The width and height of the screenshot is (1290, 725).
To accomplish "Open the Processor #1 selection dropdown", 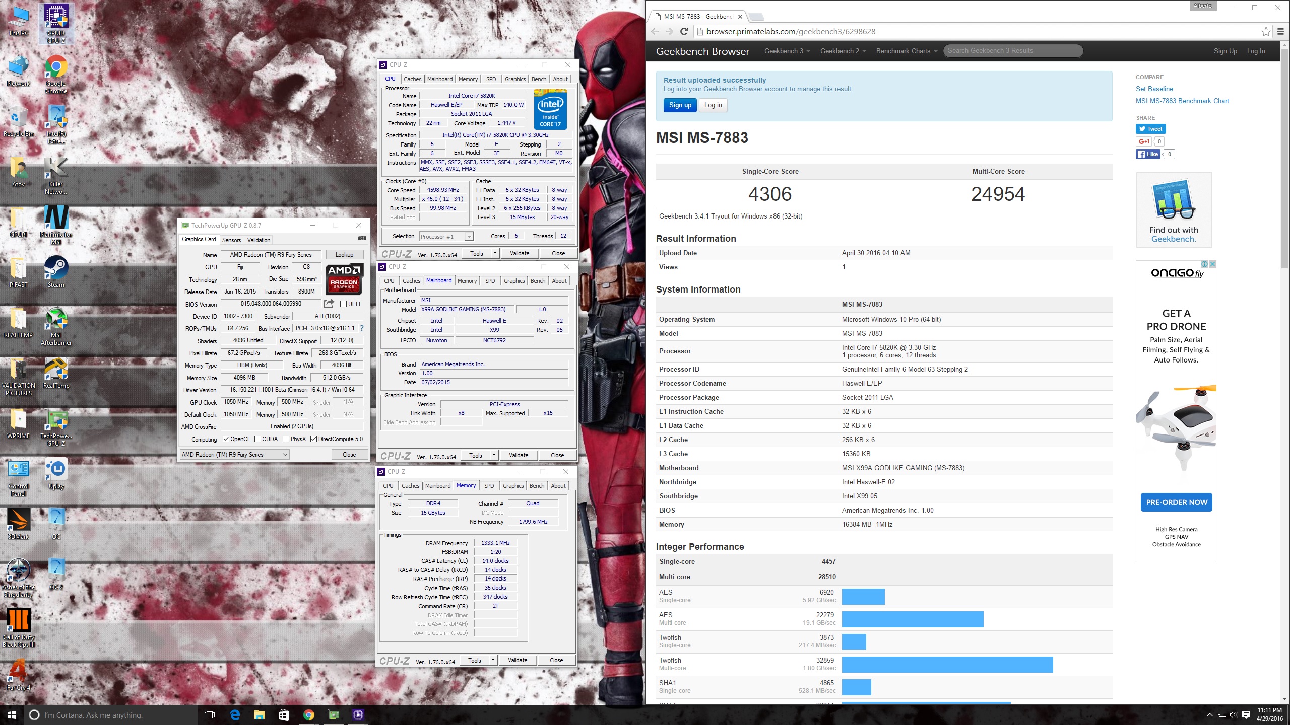I will coord(446,236).
